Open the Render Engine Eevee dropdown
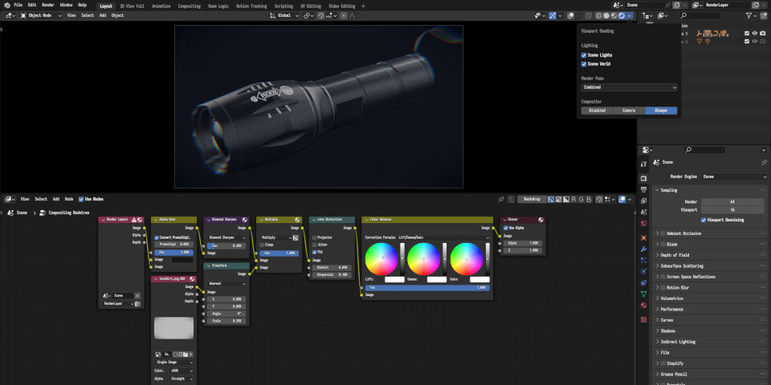The image size is (771, 385). [734, 176]
